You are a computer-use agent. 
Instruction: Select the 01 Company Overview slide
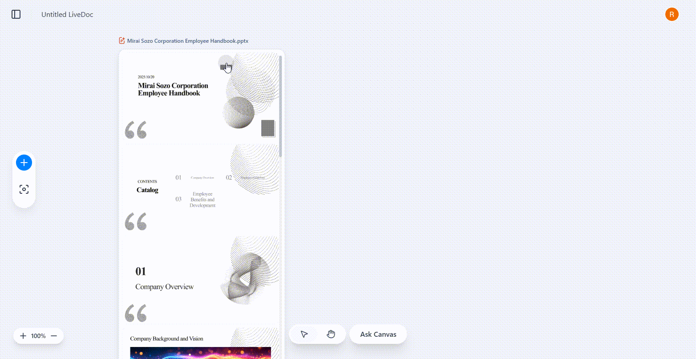[200, 280]
